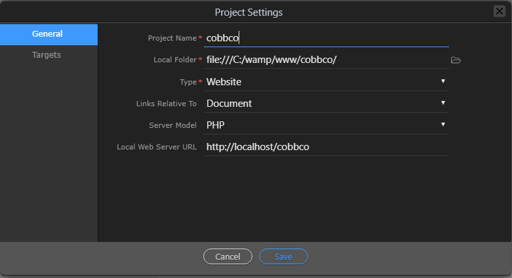The width and height of the screenshot is (512, 278).
Task: Expand the arrow beside Website type
Action: pos(443,81)
